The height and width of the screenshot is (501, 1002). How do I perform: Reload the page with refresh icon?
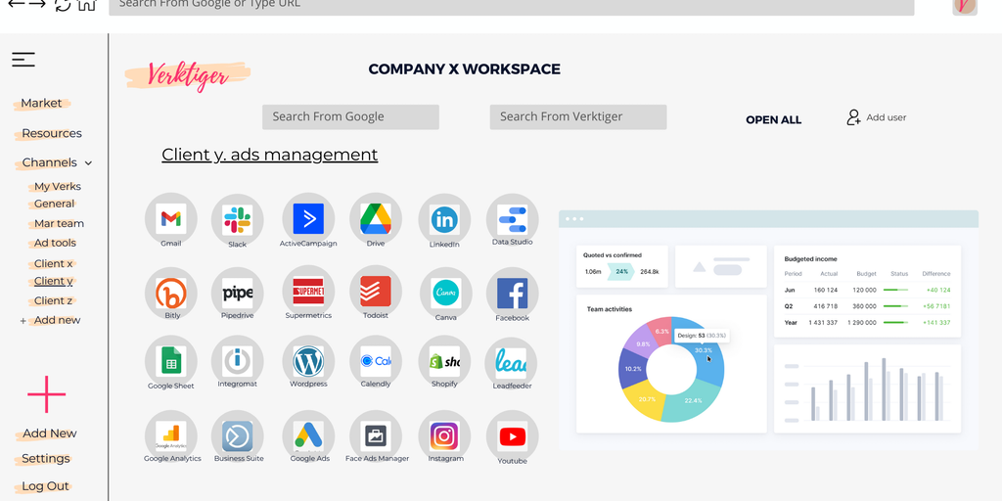tap(63, 5)
